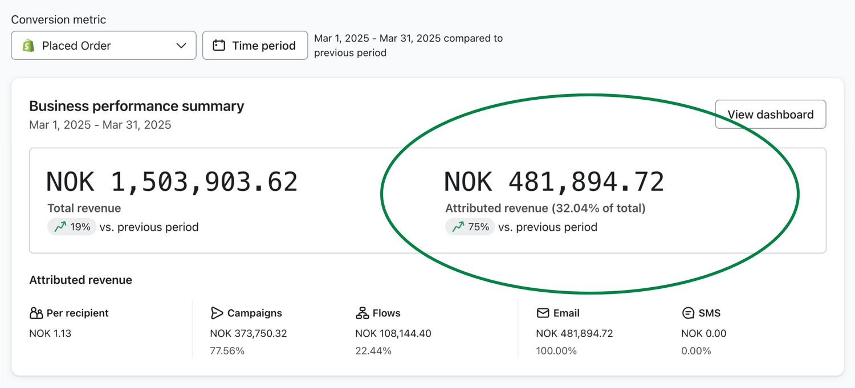855x388 pixels.
Task: Select the NOK 481,894.72 attributed revenue figure
Action: pos(554,182)
